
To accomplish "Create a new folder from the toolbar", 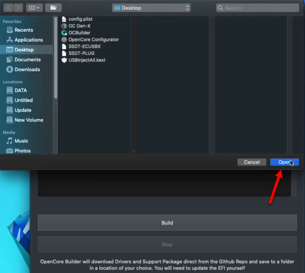I will [53, 8].
